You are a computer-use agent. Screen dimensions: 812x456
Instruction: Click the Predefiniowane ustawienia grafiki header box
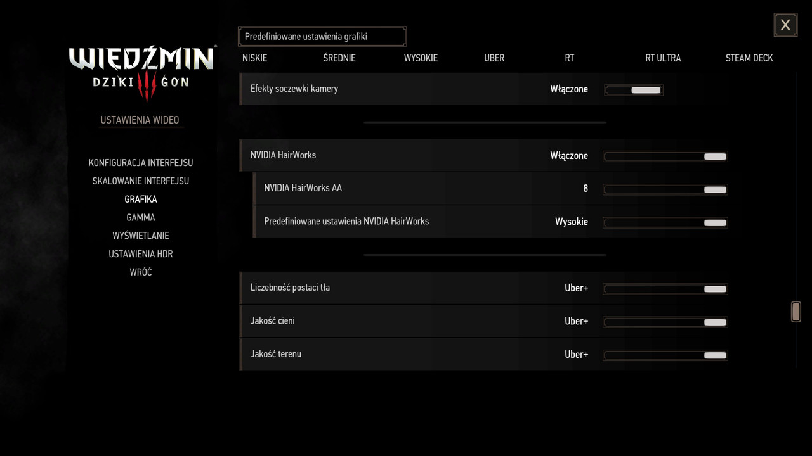(322, 37)
